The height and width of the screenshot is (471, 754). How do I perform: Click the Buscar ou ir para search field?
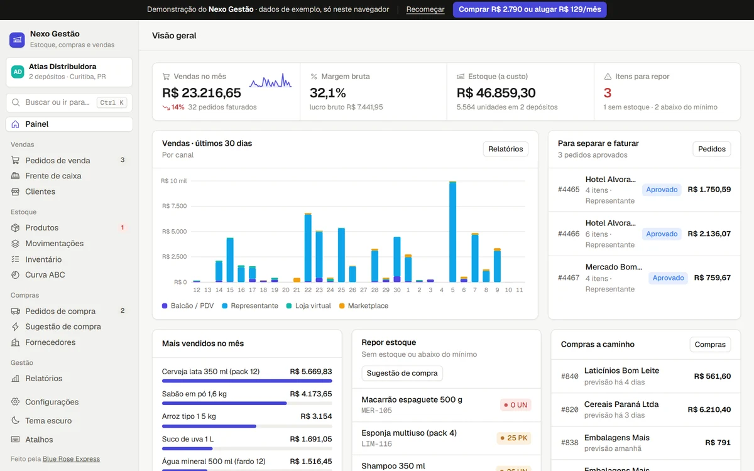coord(69,102)
